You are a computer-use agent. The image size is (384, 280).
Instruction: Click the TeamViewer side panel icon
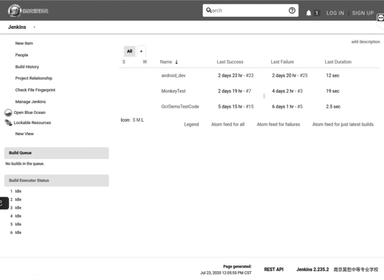tap(380, 18)
